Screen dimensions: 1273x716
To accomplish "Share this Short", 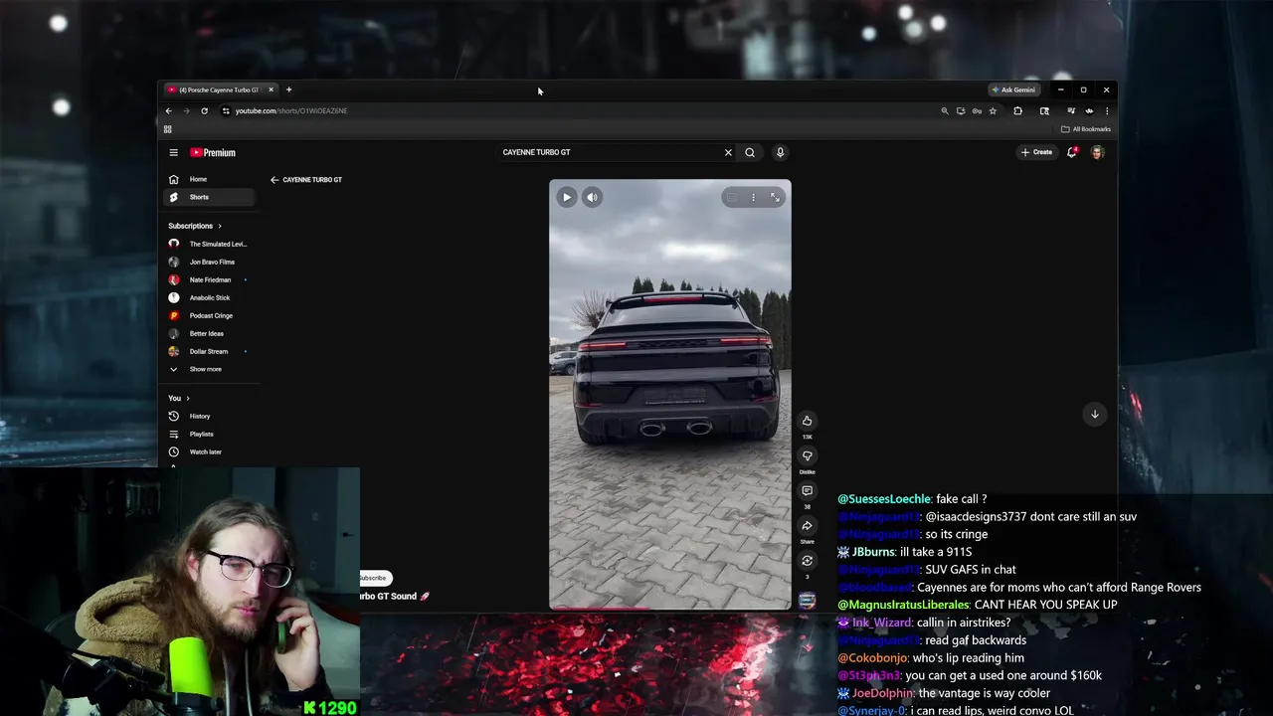I will pyautogui.click(x=807, y=526).
